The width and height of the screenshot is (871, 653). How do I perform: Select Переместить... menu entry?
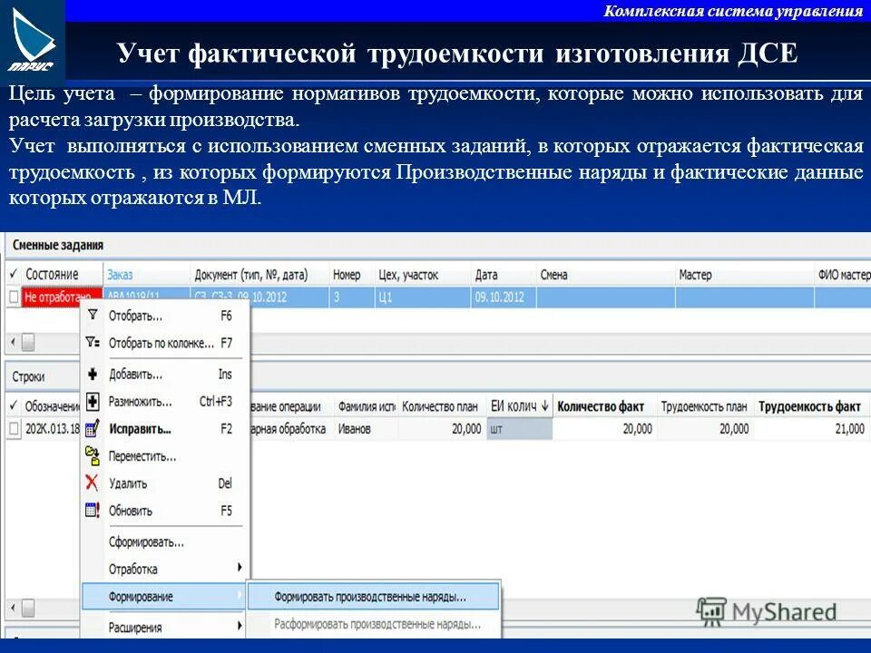point(166,456)
